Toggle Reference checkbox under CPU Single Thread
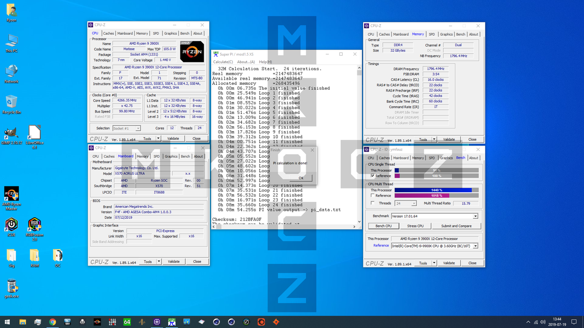584x328 pixels. 373,176
